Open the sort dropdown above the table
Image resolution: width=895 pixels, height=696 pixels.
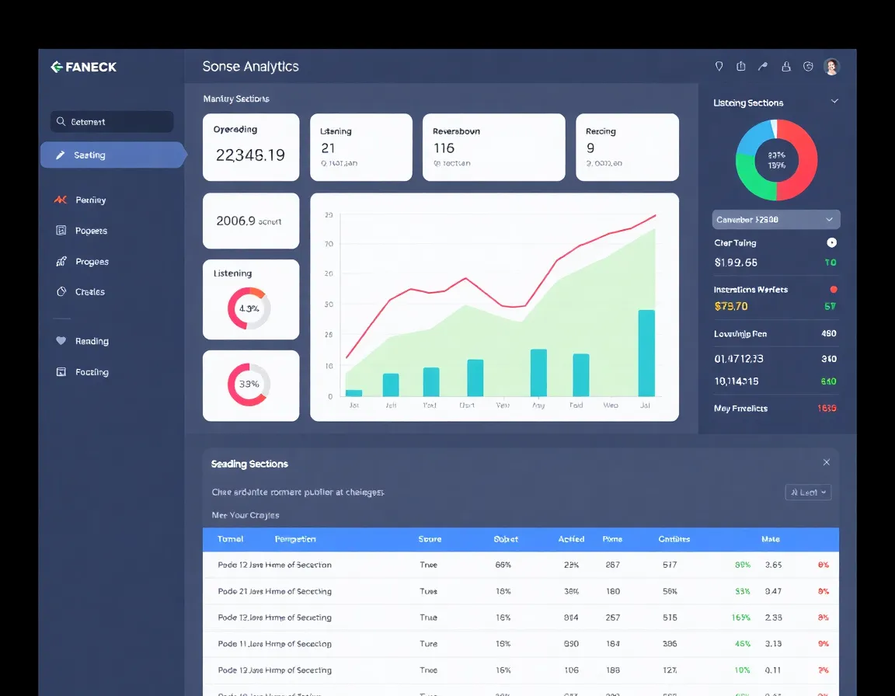[x=808, y=492]
